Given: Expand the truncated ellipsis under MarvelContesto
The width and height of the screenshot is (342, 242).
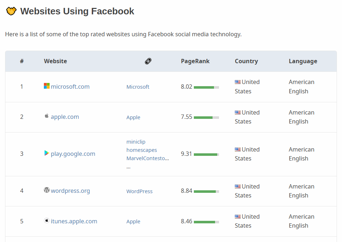Looking at the screenshot, I should click(128, 166).
